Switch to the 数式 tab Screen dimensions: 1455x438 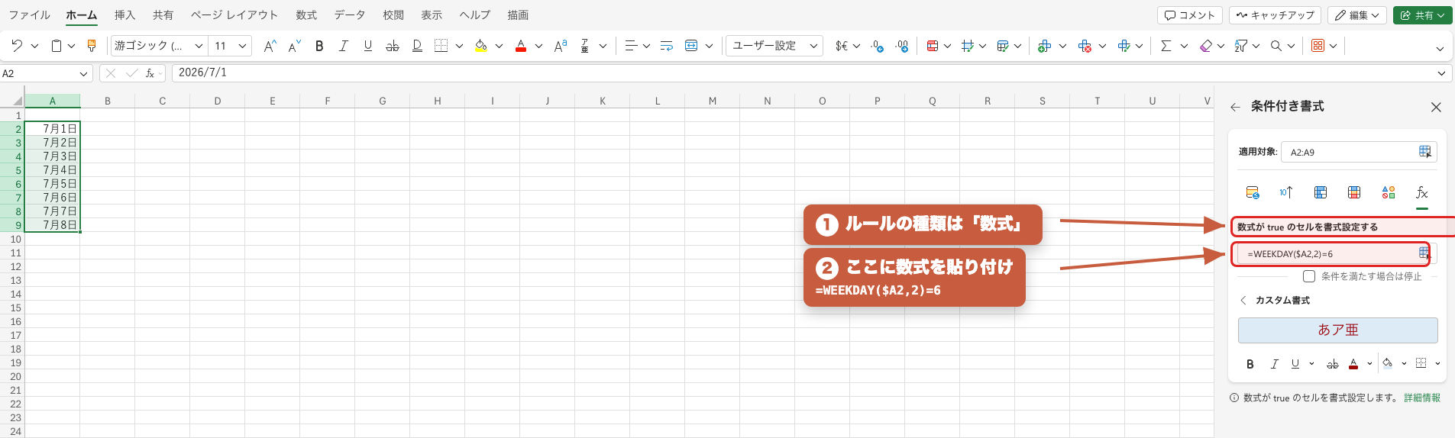[306, 15]
